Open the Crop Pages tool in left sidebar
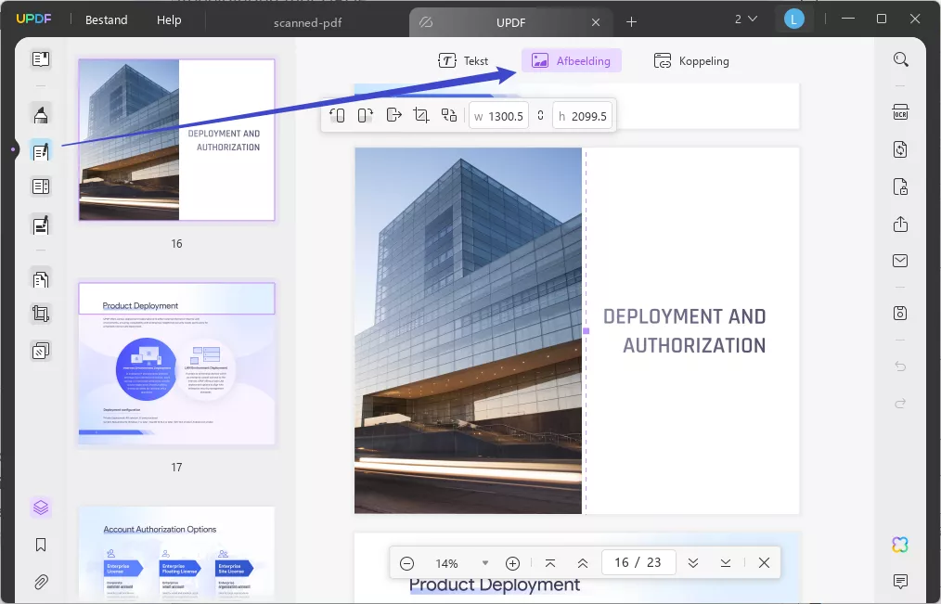The width and height of the screenshot is (941, 604). click(x=41, y=314)
